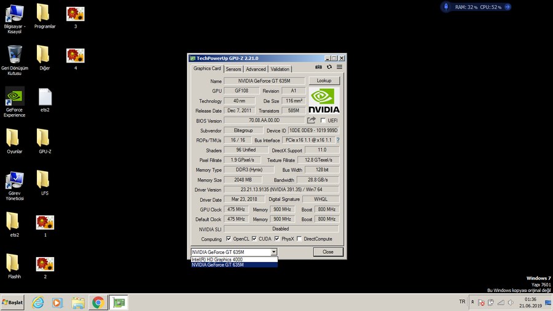Click the Device ID value field
Image resolution: width=553 pixels, height=311 pixels.
[313, 130]
